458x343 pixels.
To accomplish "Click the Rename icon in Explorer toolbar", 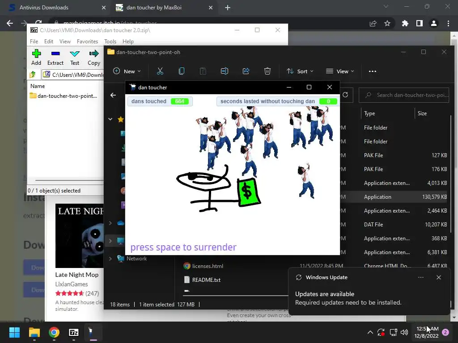I will click(x=225, y=71).
